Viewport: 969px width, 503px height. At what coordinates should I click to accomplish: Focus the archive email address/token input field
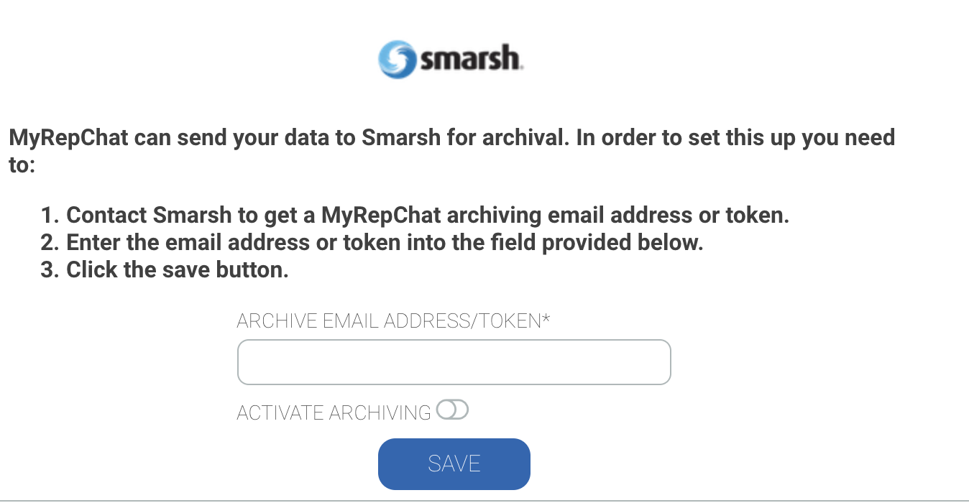coord(454,362)
